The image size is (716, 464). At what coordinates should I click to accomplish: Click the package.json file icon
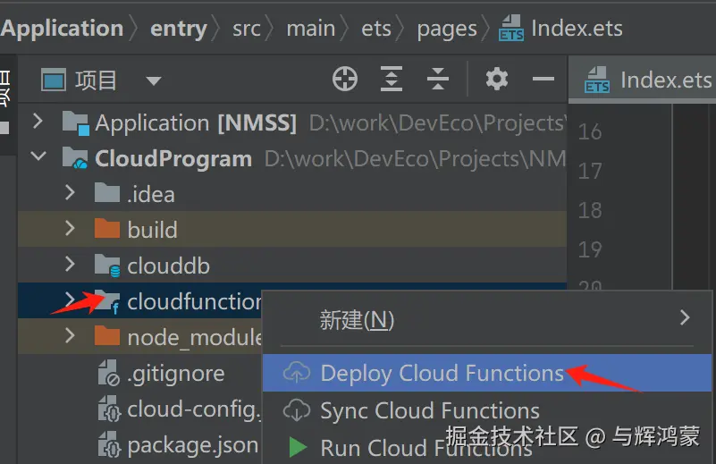[109, 444]
